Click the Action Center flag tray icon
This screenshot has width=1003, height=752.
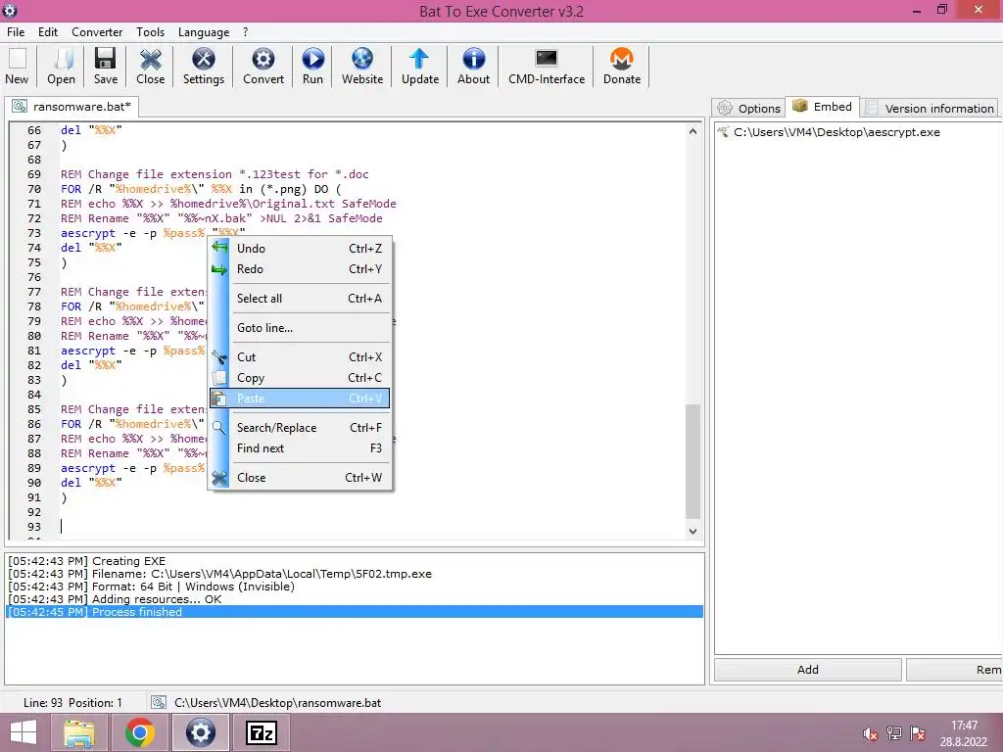click(x=918, y=732)
